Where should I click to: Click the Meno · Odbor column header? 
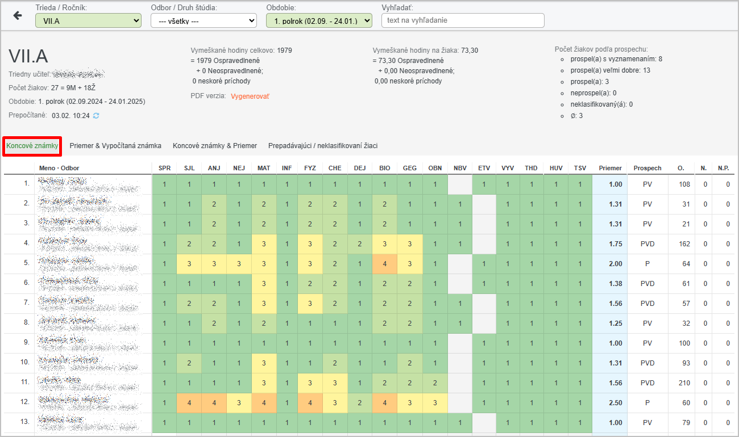pyautogui.click(x=59, y=168)
